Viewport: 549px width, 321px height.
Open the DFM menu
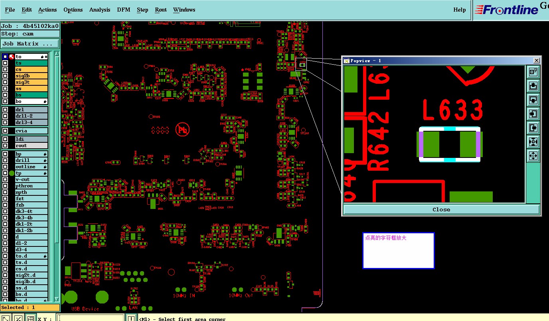pos(124,10)
